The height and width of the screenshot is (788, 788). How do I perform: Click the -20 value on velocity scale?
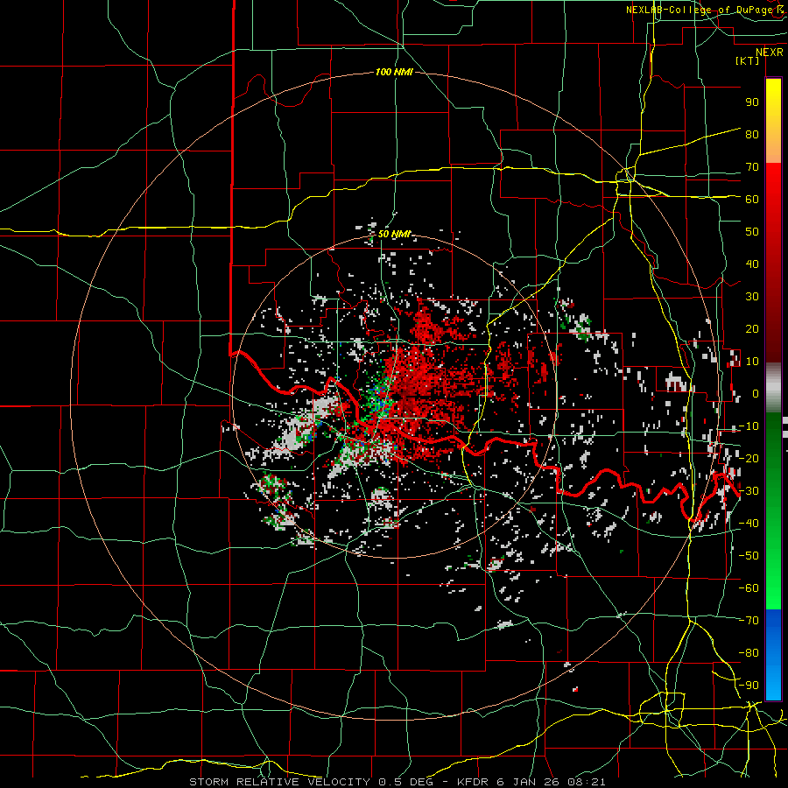[x=749, y=459]
